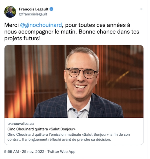Follow the @ginochouinard mention link
Image resolution: width=150 pixels, height=159 pixels.
click(x=41, y=25)
